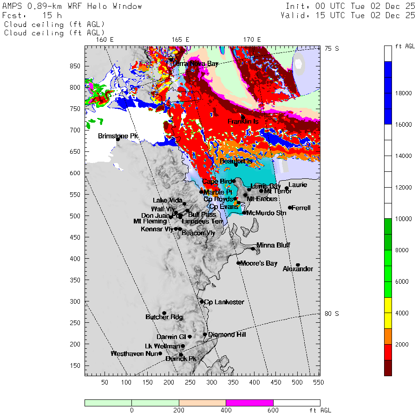Image resolution: width=418 pixels, height=418 pixels.
Task: Select the Moore's Bay station dot
Action: tap(238, 263)
